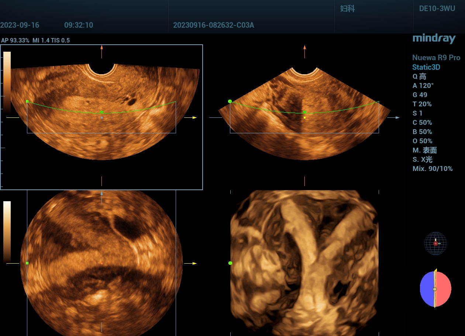Click the 3D rendered uterus image
This screenshot has height=336, width=465.
coord(304,262)
